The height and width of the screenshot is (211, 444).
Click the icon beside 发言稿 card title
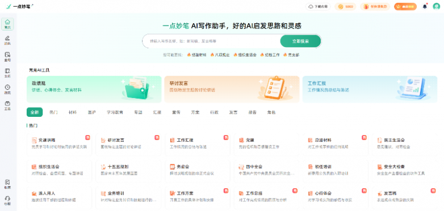[x=379, y=193]
